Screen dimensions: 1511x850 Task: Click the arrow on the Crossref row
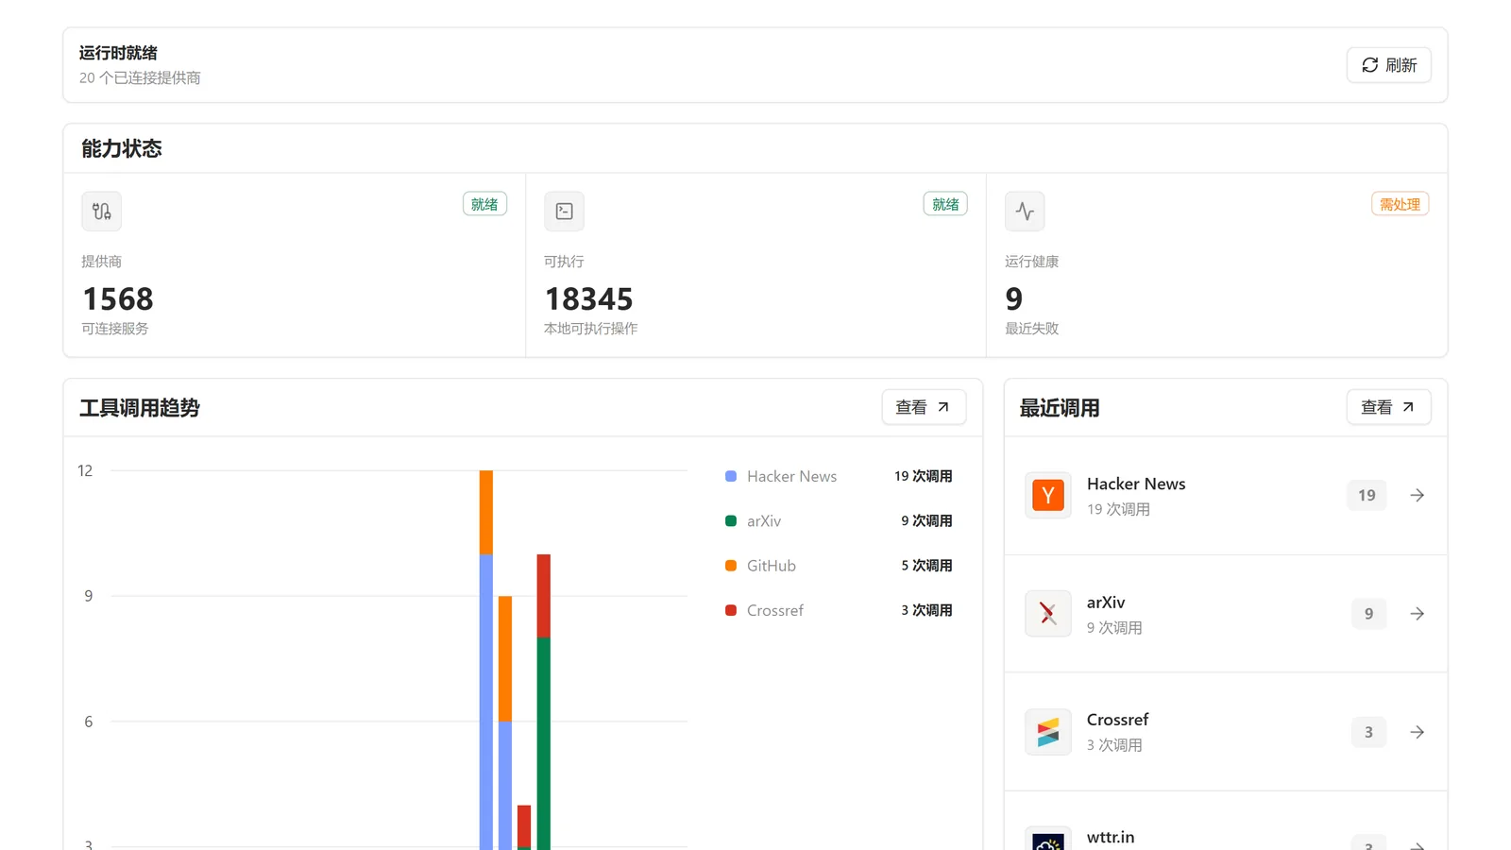[x=1418, y=732]
